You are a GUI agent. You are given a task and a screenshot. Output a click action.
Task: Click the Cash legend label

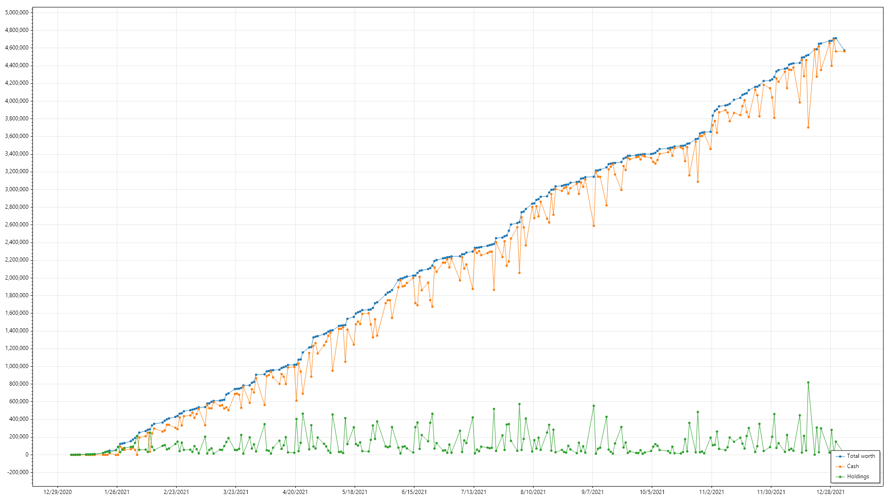tap(852, 466)
